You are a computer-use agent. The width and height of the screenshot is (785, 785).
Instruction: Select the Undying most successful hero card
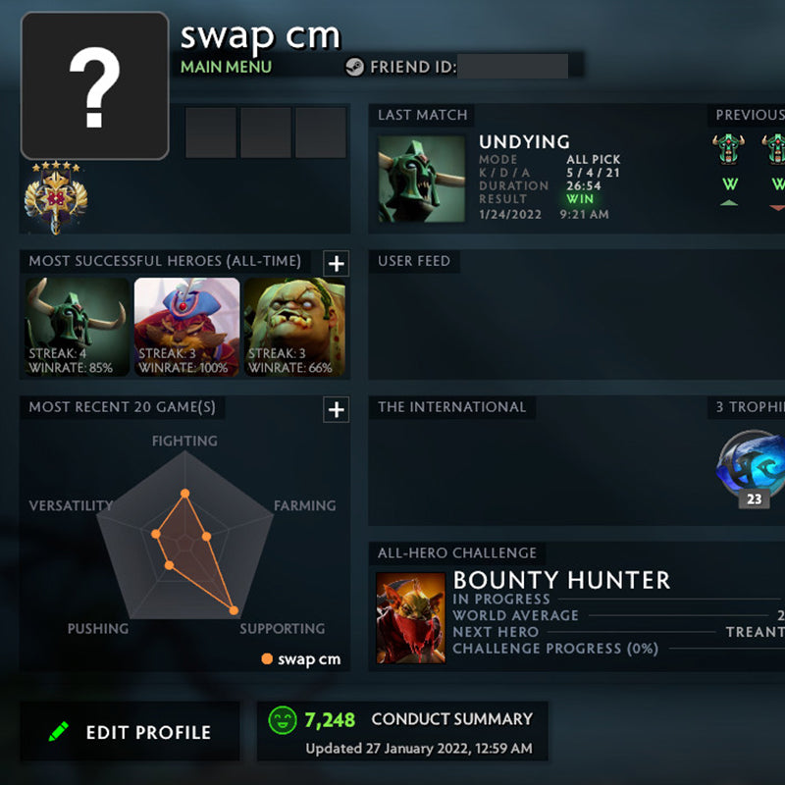78,327
